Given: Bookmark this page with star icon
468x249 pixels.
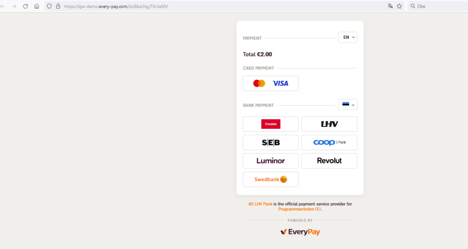Looking at the screenshot, I should click(399, 6).
